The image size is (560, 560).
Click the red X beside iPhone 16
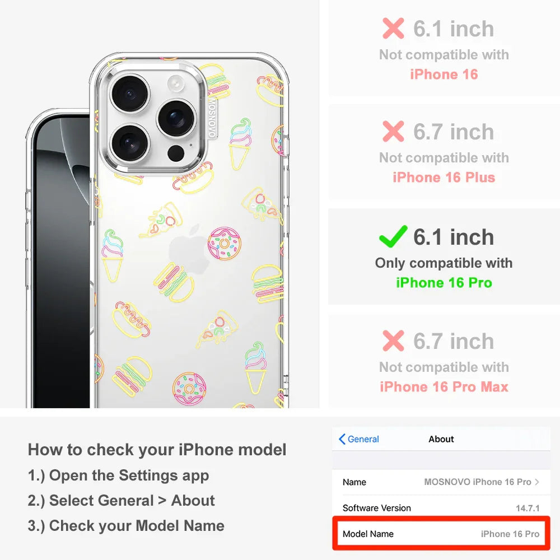pyautogui.click(x=393, y=28)
